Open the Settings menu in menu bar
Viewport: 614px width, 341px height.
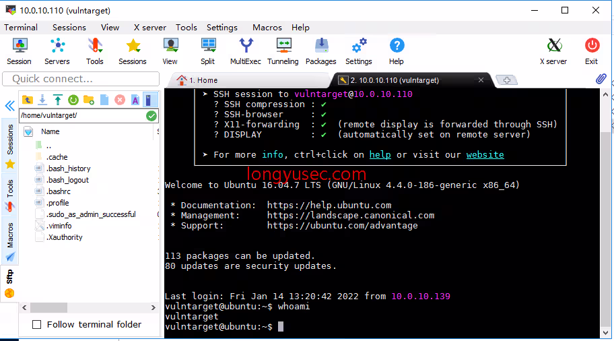[x=222, y=28]
